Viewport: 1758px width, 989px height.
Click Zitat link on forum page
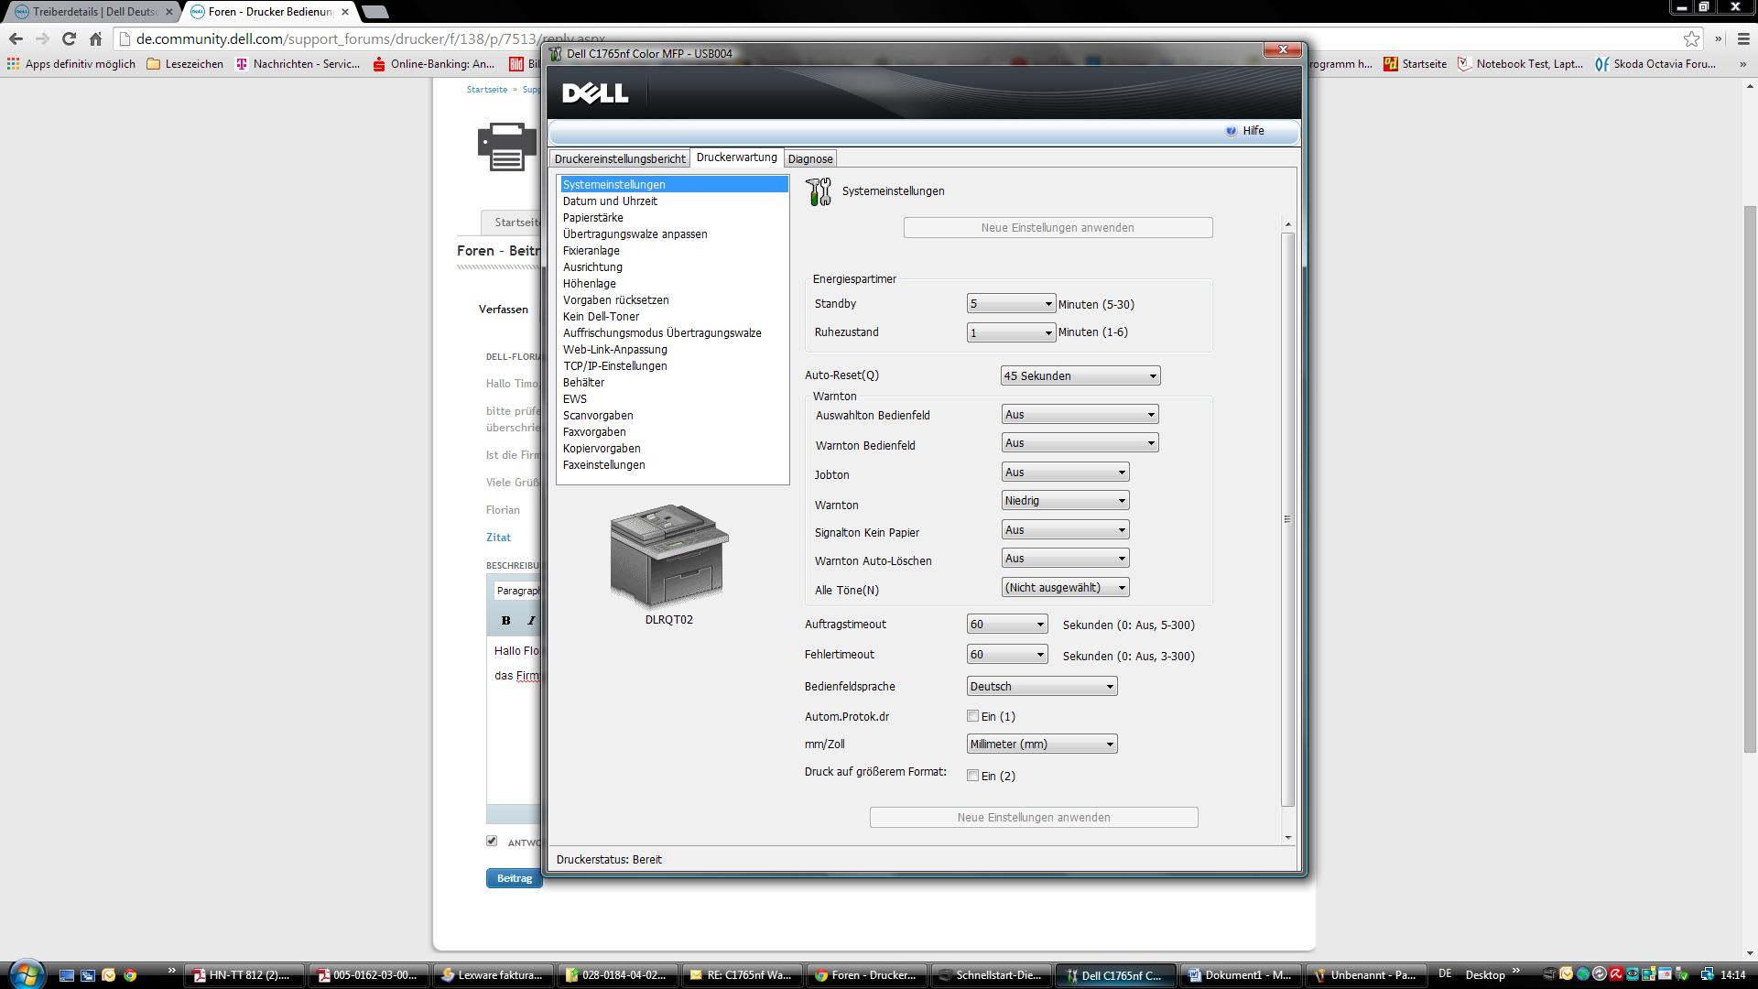coord(498,538)
